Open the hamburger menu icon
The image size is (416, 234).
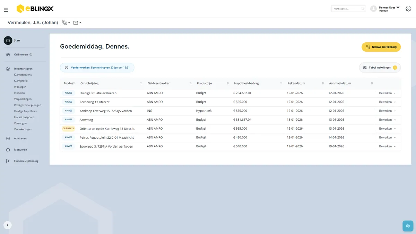click(x=6, y=10)
